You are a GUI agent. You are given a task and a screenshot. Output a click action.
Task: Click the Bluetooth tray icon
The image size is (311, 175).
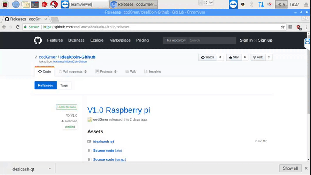point(252,4)
